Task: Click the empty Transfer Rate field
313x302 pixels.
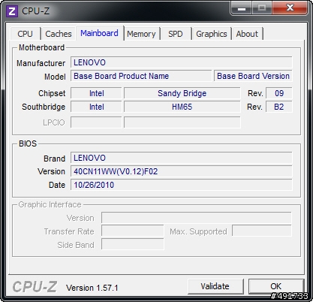Action: 133,231
